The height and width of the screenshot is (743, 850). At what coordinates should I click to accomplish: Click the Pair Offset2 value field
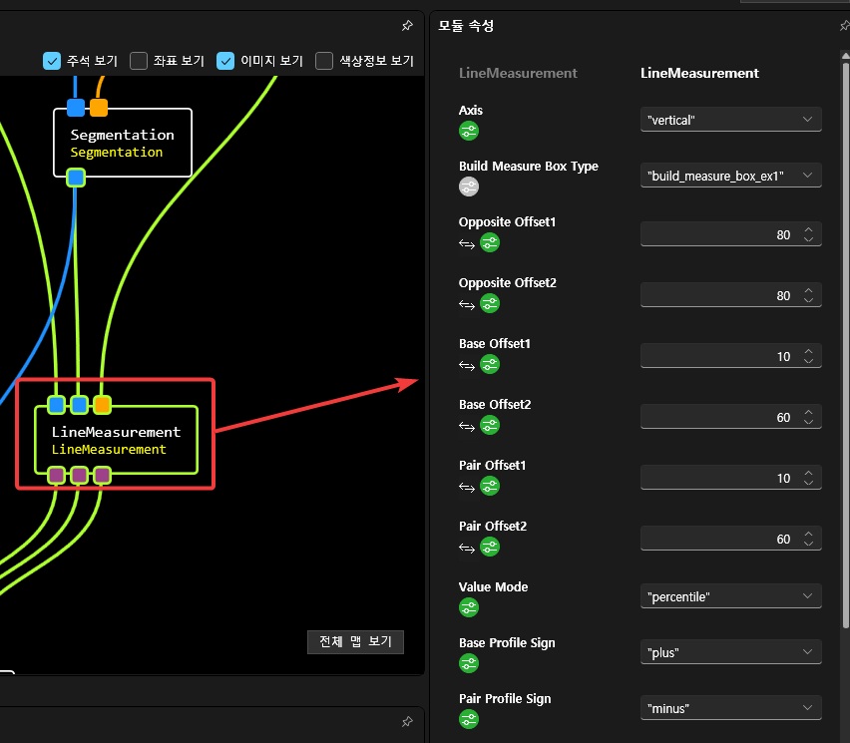pos(718,540)
